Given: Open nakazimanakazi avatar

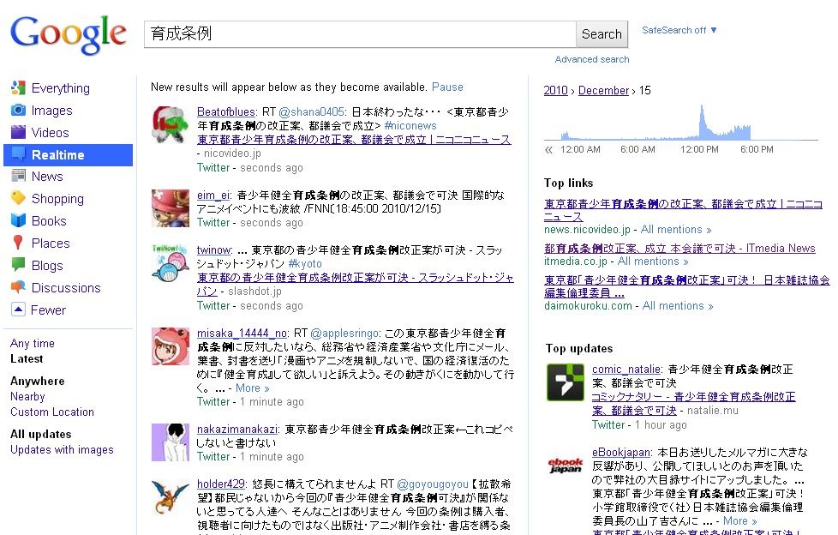Looking at the screenshot, I should point(170,442).
